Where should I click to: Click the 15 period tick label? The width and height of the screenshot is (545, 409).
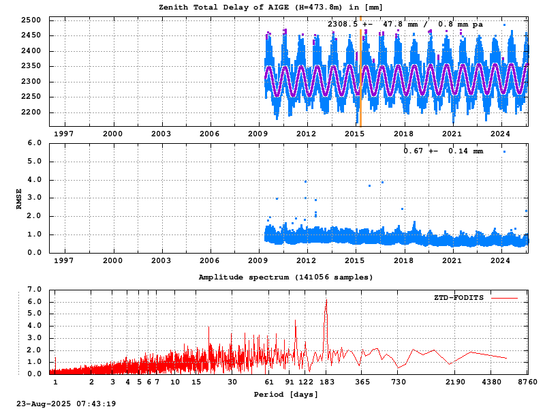click(196, 382)
